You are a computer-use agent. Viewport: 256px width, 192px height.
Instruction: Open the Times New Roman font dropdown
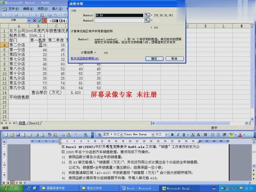point(153,135)
